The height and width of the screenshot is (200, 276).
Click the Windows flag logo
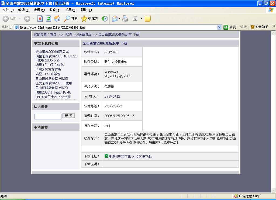(271, 10)
